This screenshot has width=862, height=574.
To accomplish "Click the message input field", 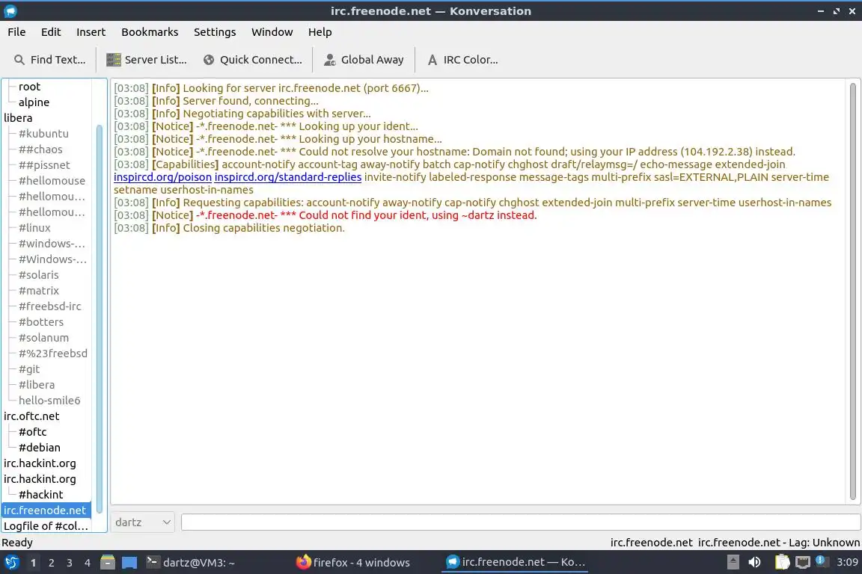I will point(521,522).
